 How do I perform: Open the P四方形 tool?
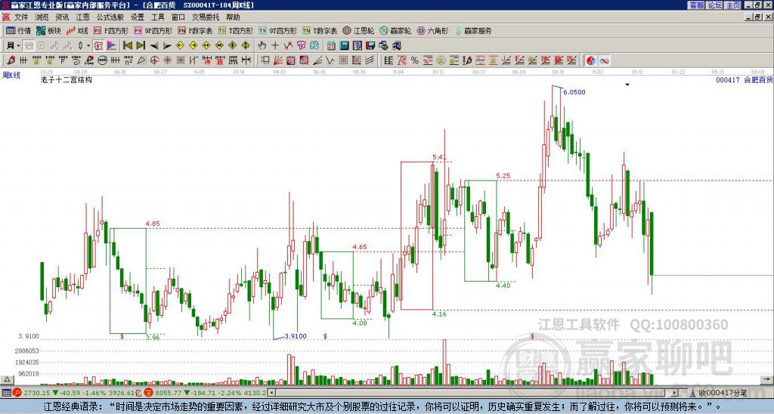tap(111, 30)
